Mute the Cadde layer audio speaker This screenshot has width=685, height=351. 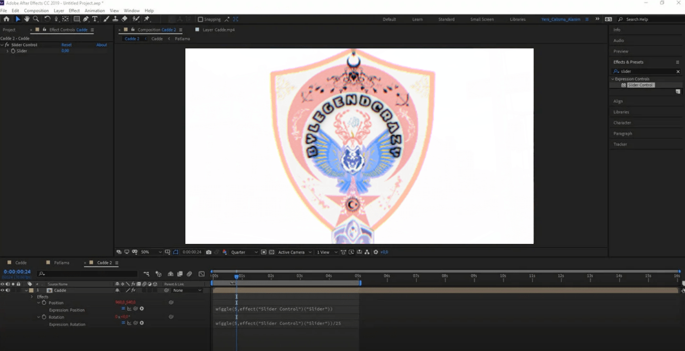point(8,290)
